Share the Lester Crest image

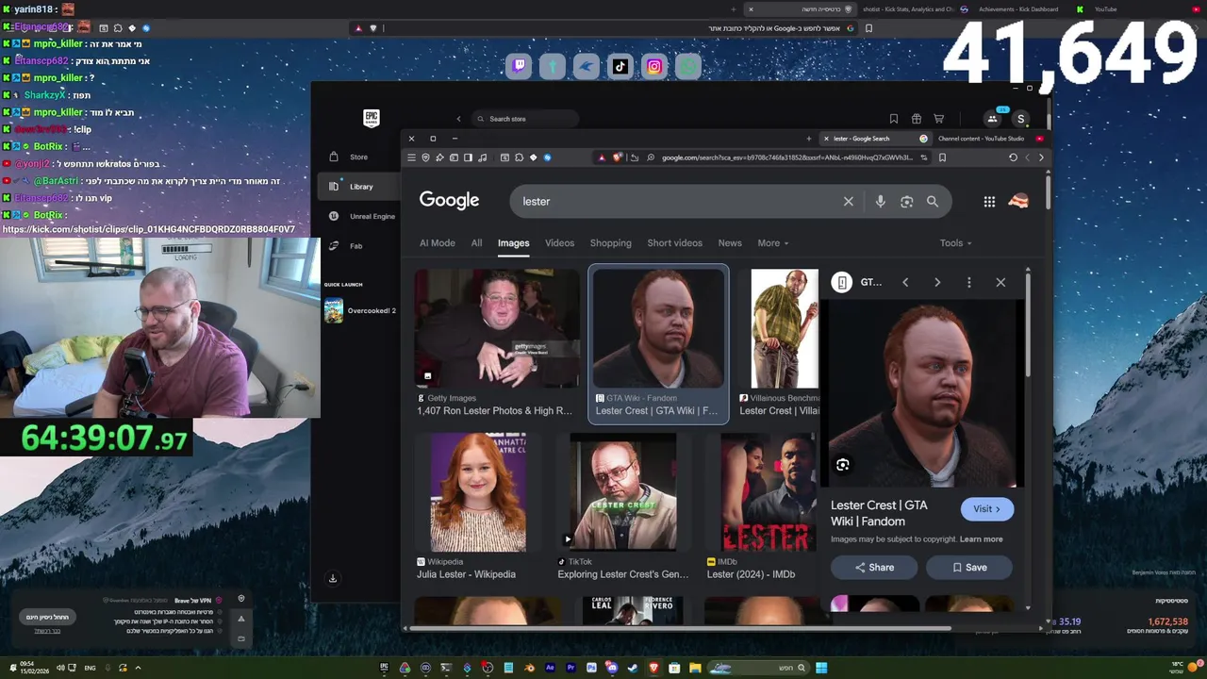pyautogui.click(x=874, y=568)
